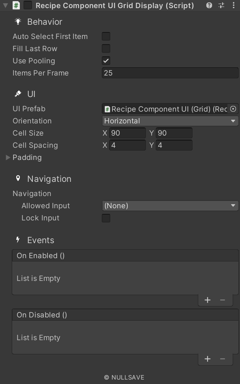Open the Allowed Input dropdown
Screen dimensions: 240x384
(170, 206)
